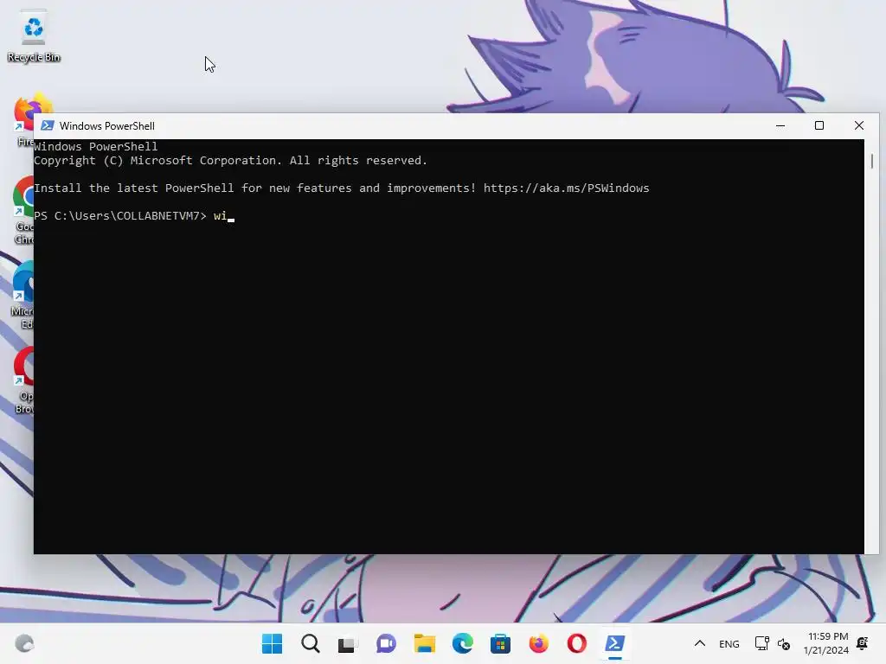
Task: Close the PowerShell window
Action: (x=859, y=125)
